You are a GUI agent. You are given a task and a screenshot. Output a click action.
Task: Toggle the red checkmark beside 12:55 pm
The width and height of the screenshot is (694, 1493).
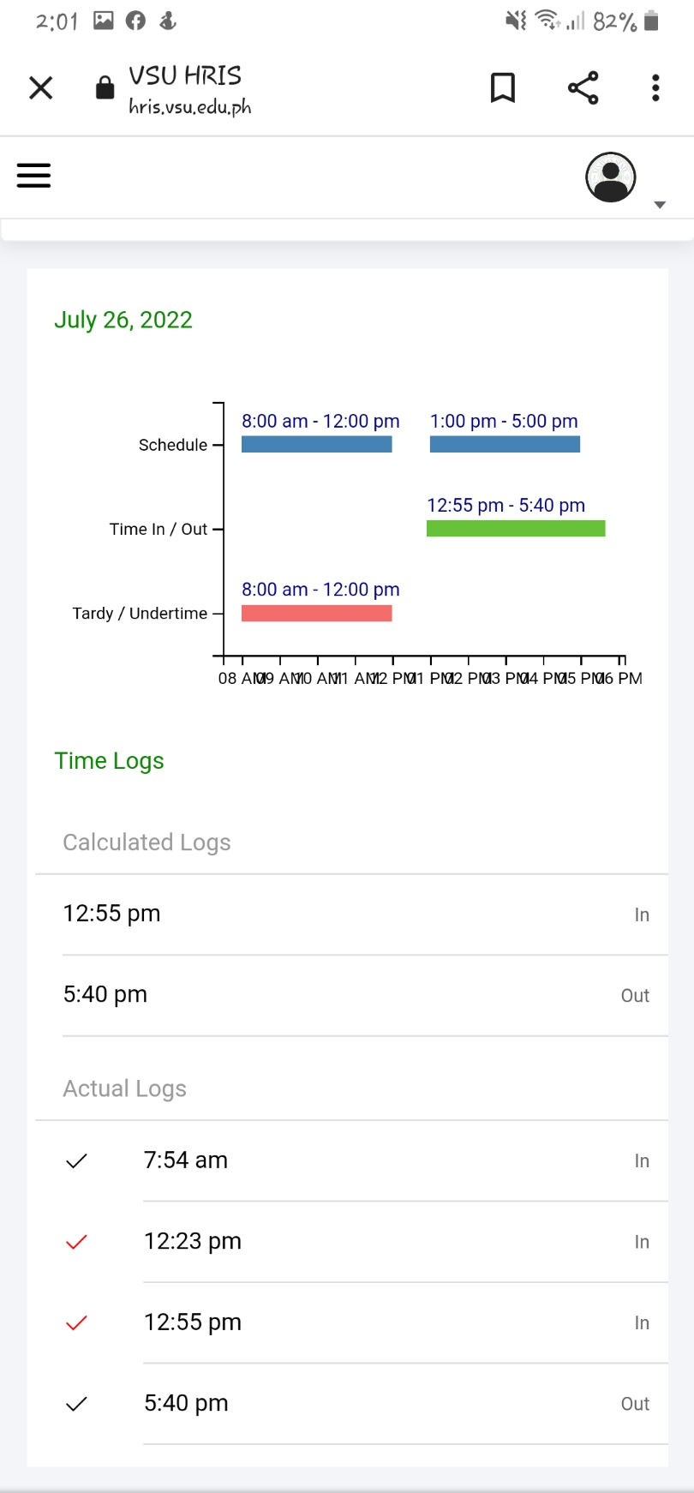tap(77, 1323)
